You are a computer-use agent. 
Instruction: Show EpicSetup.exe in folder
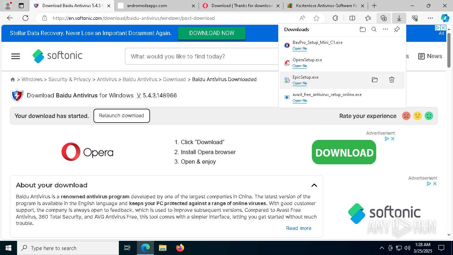click(x=375, y=80)
